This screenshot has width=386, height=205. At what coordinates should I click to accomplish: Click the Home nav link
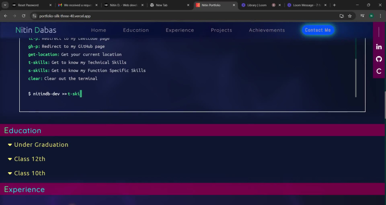pyautogui.click(x=98, y=30)
